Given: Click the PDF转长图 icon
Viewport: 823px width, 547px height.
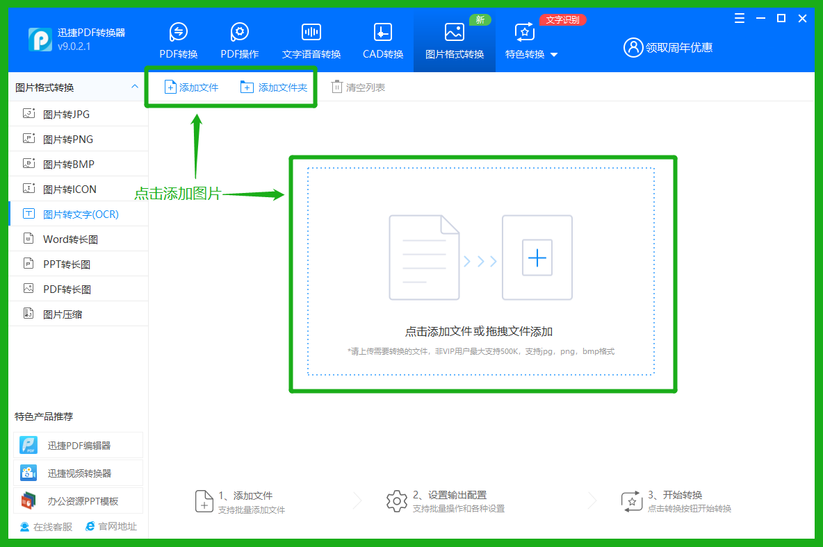Looking at the screenshot, I should (29, 289).
